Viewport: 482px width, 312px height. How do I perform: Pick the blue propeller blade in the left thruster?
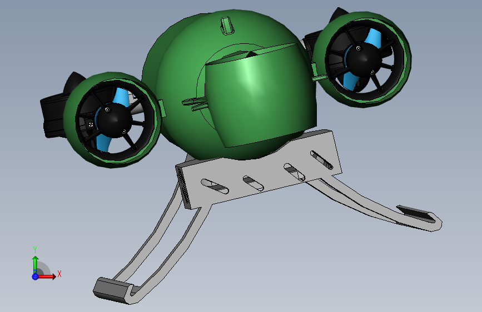coord(121,97)
